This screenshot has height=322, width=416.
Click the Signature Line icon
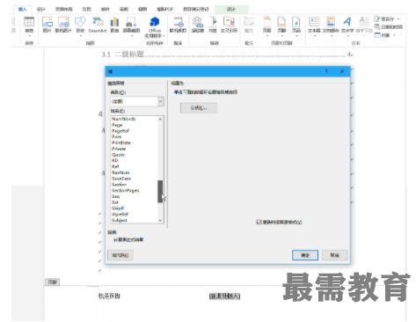click(377, 19)
